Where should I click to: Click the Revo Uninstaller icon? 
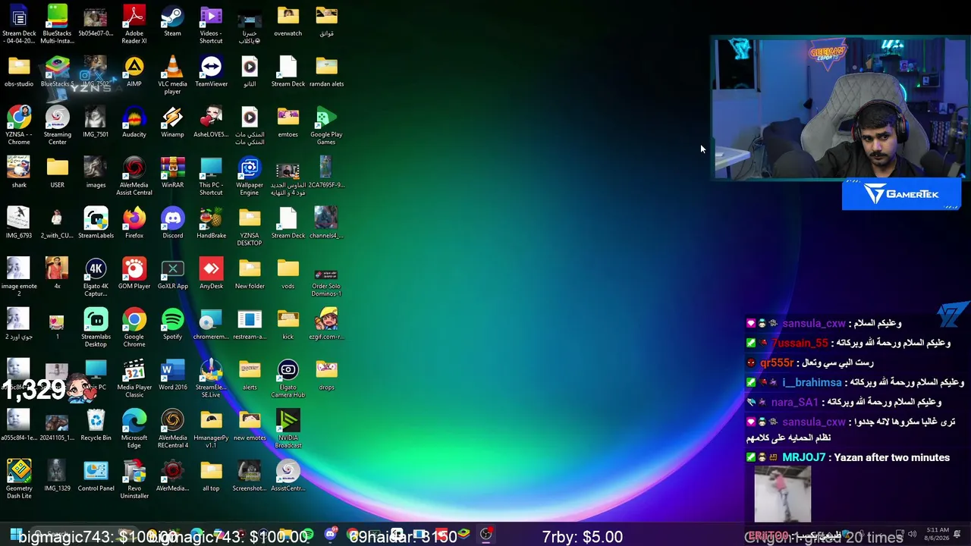134,479
